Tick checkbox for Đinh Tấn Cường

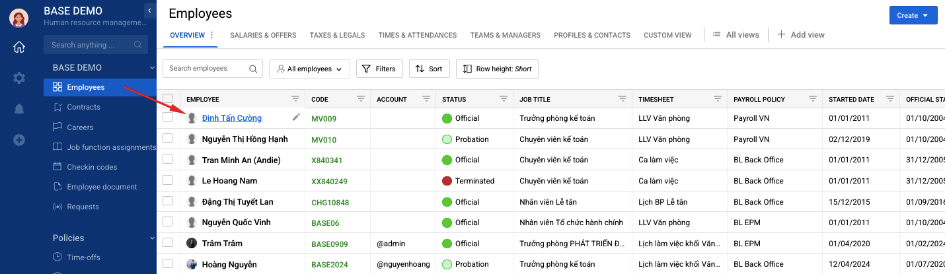(168, 118)
